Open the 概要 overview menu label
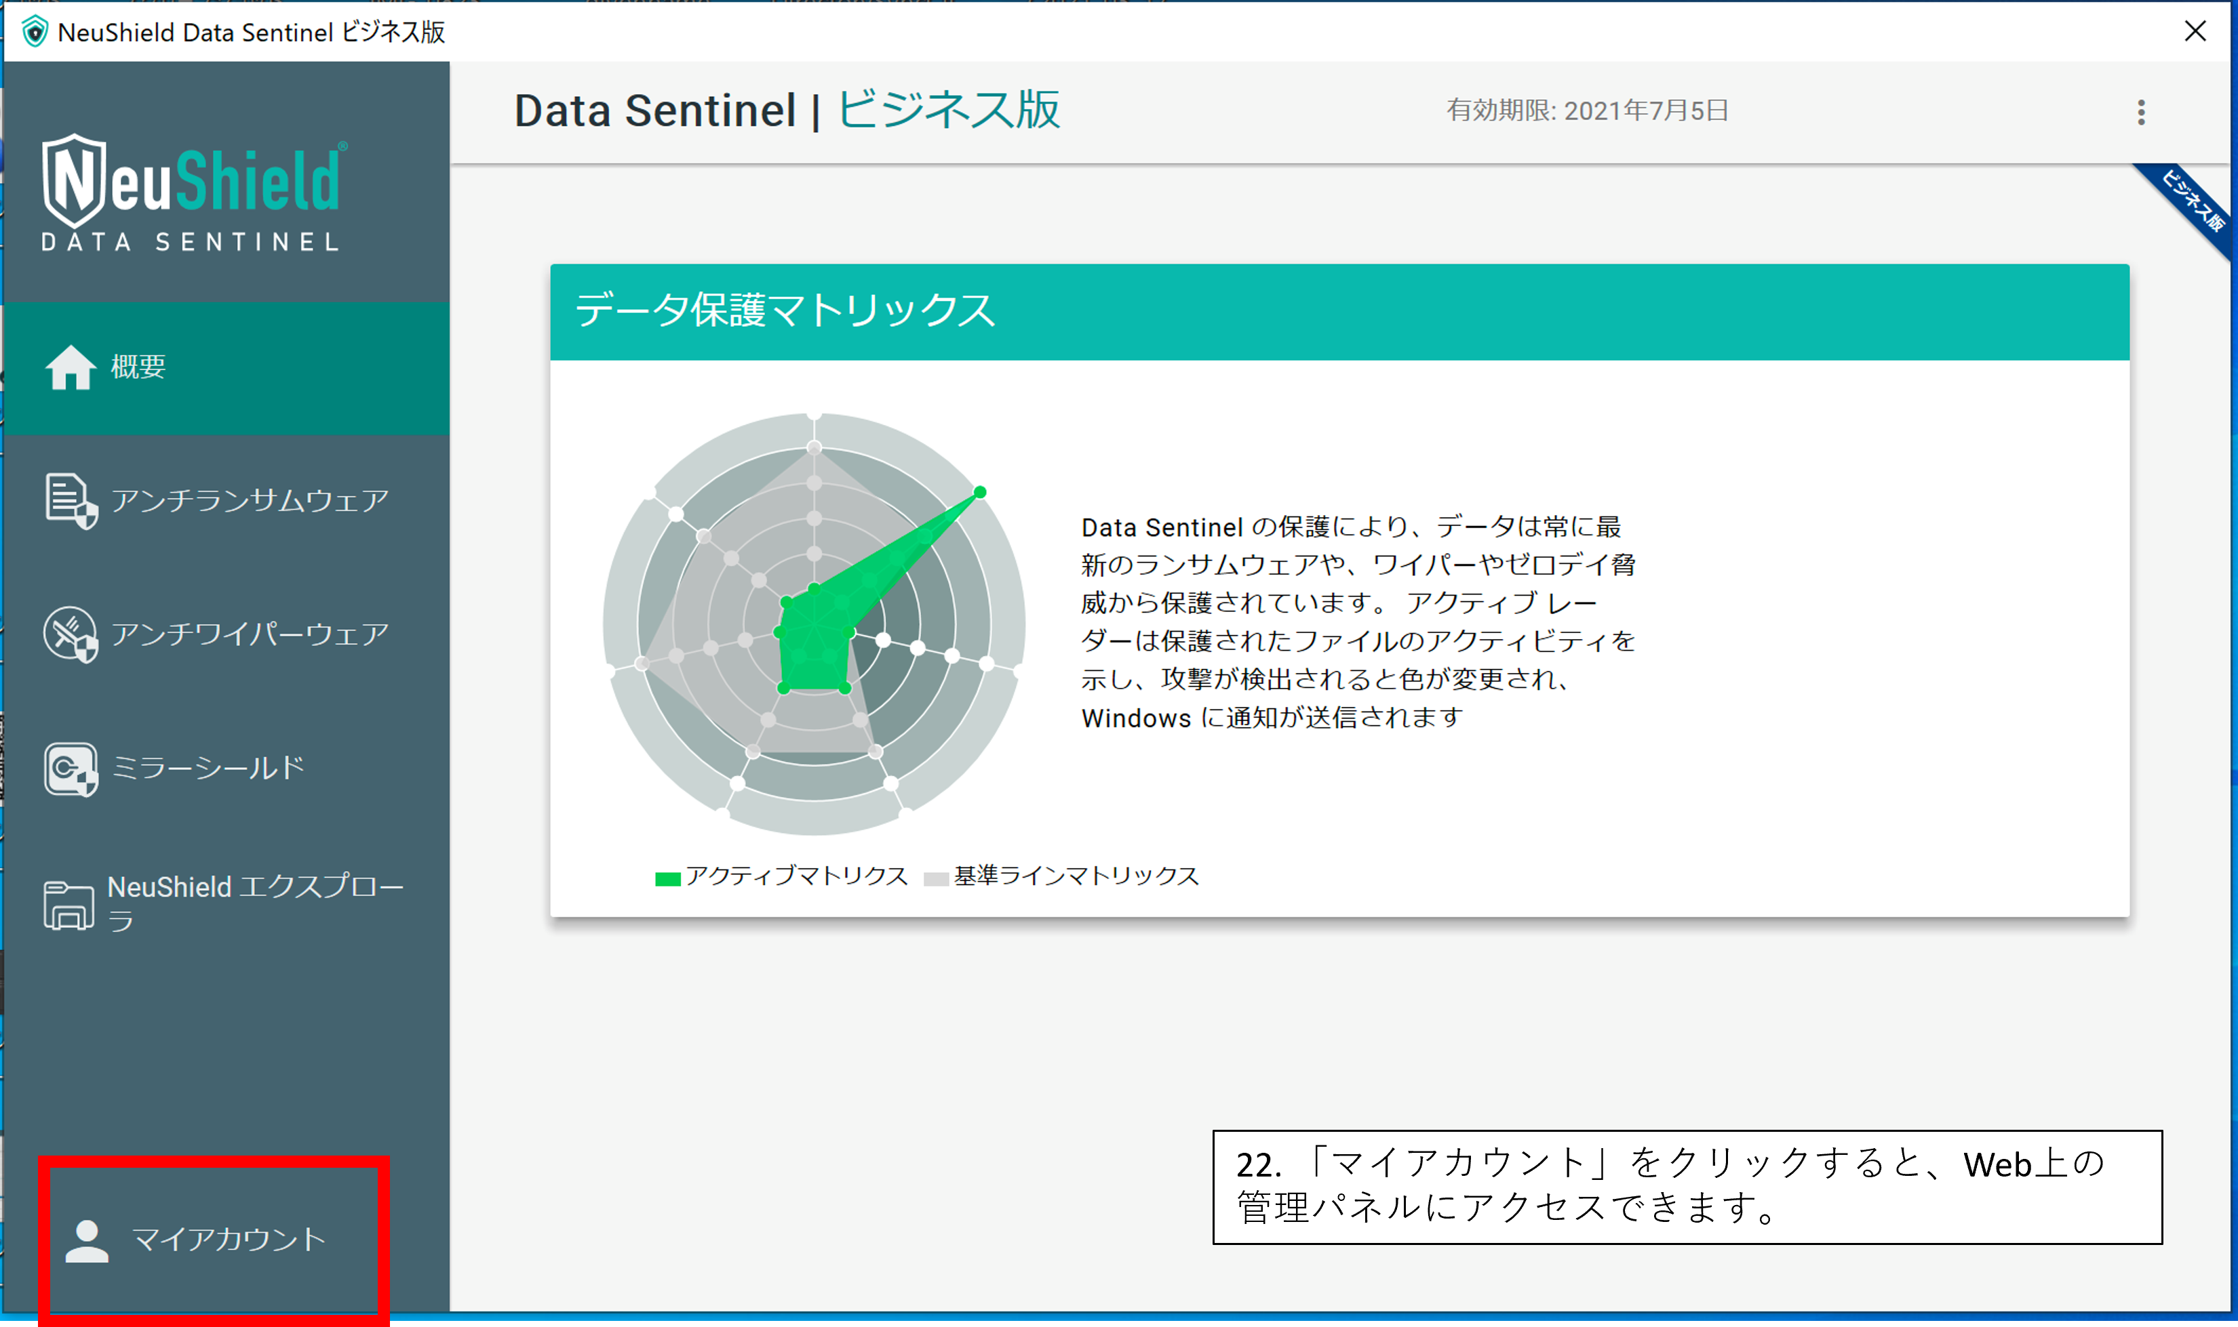 pos(138,367)
